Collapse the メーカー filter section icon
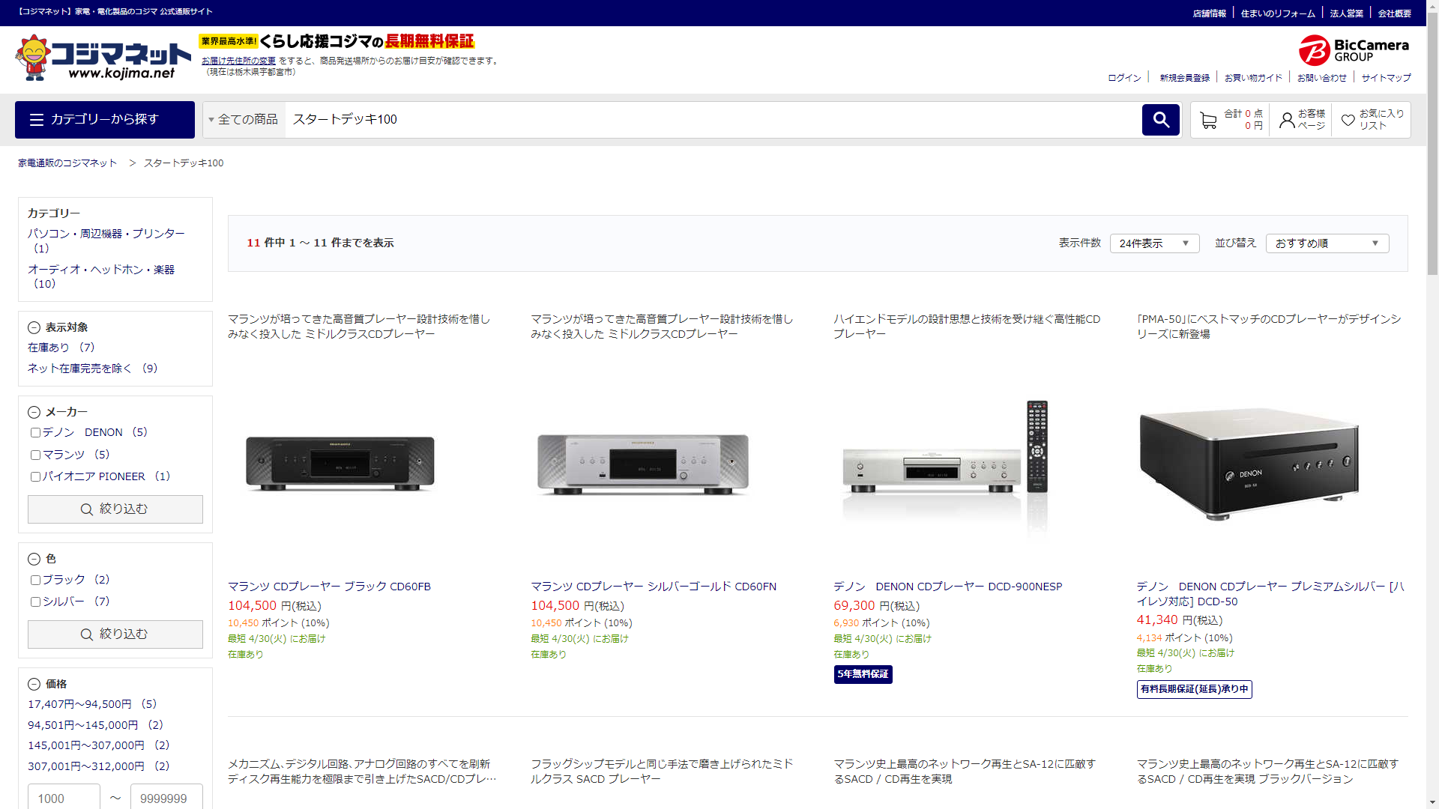This screenshot has height=809, width=1439. click(x=34, y=412)
